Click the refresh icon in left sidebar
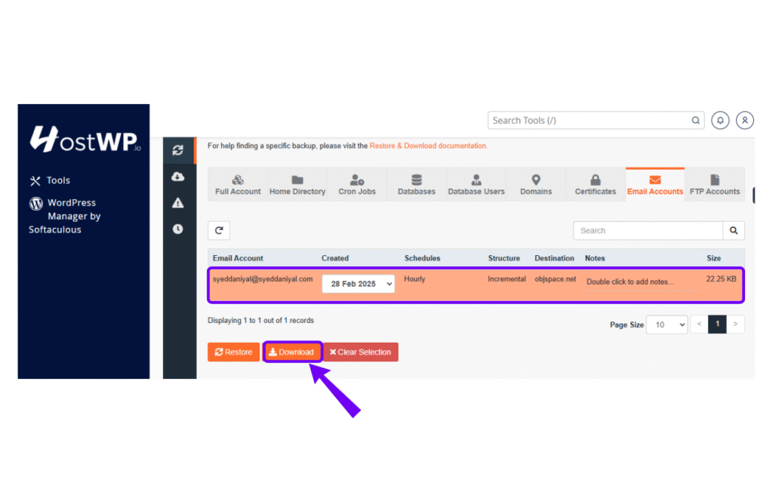The image size is (773, 483). [x=178, y=150]
